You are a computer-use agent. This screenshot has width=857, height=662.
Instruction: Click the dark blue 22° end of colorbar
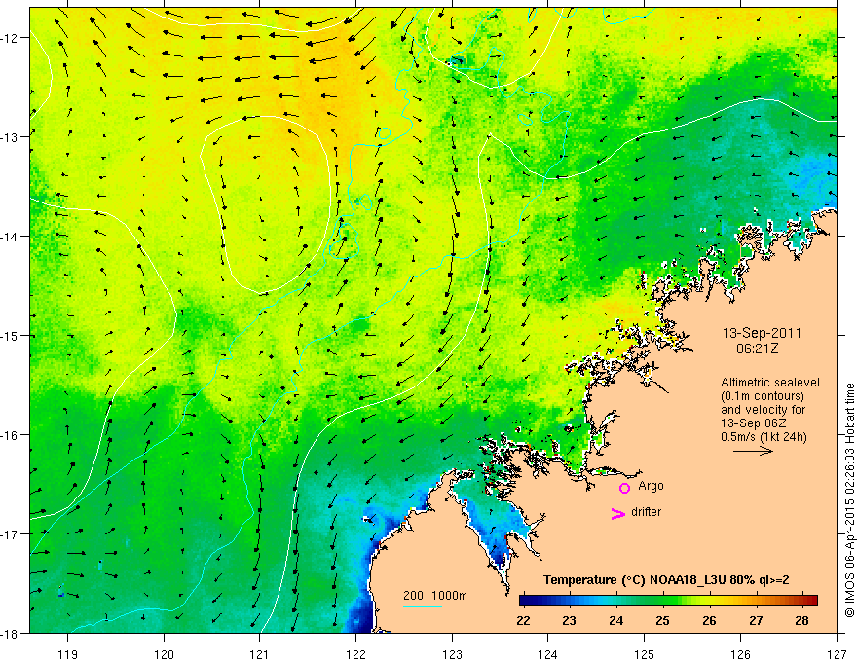pos(525,600)
